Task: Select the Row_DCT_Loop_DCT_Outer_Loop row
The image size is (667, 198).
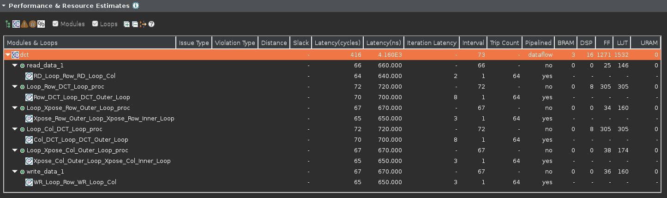Action: pyautogui.click(x=82, y=97)
